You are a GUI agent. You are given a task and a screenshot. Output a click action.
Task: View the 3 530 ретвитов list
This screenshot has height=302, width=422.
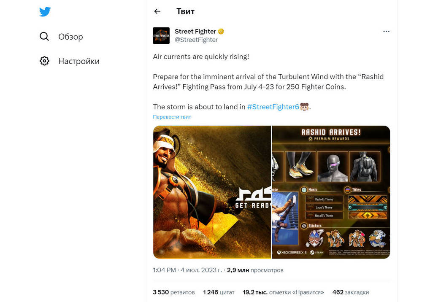[x=174, y=292]
